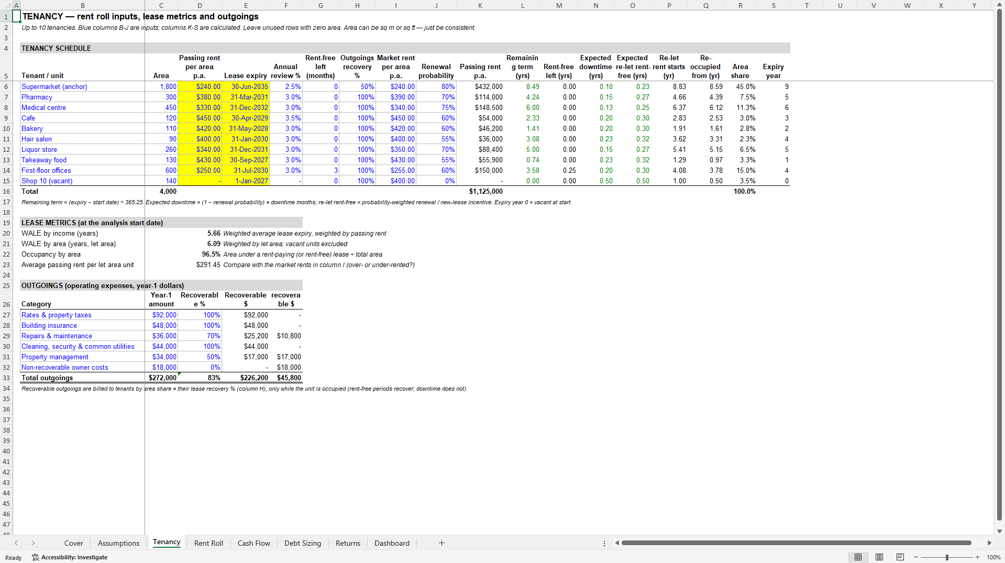The width and height of the screenshot is (1005, 563).
Task: Select total passing rent $1,125,000 cell
Action: click(x=480, y=191)
